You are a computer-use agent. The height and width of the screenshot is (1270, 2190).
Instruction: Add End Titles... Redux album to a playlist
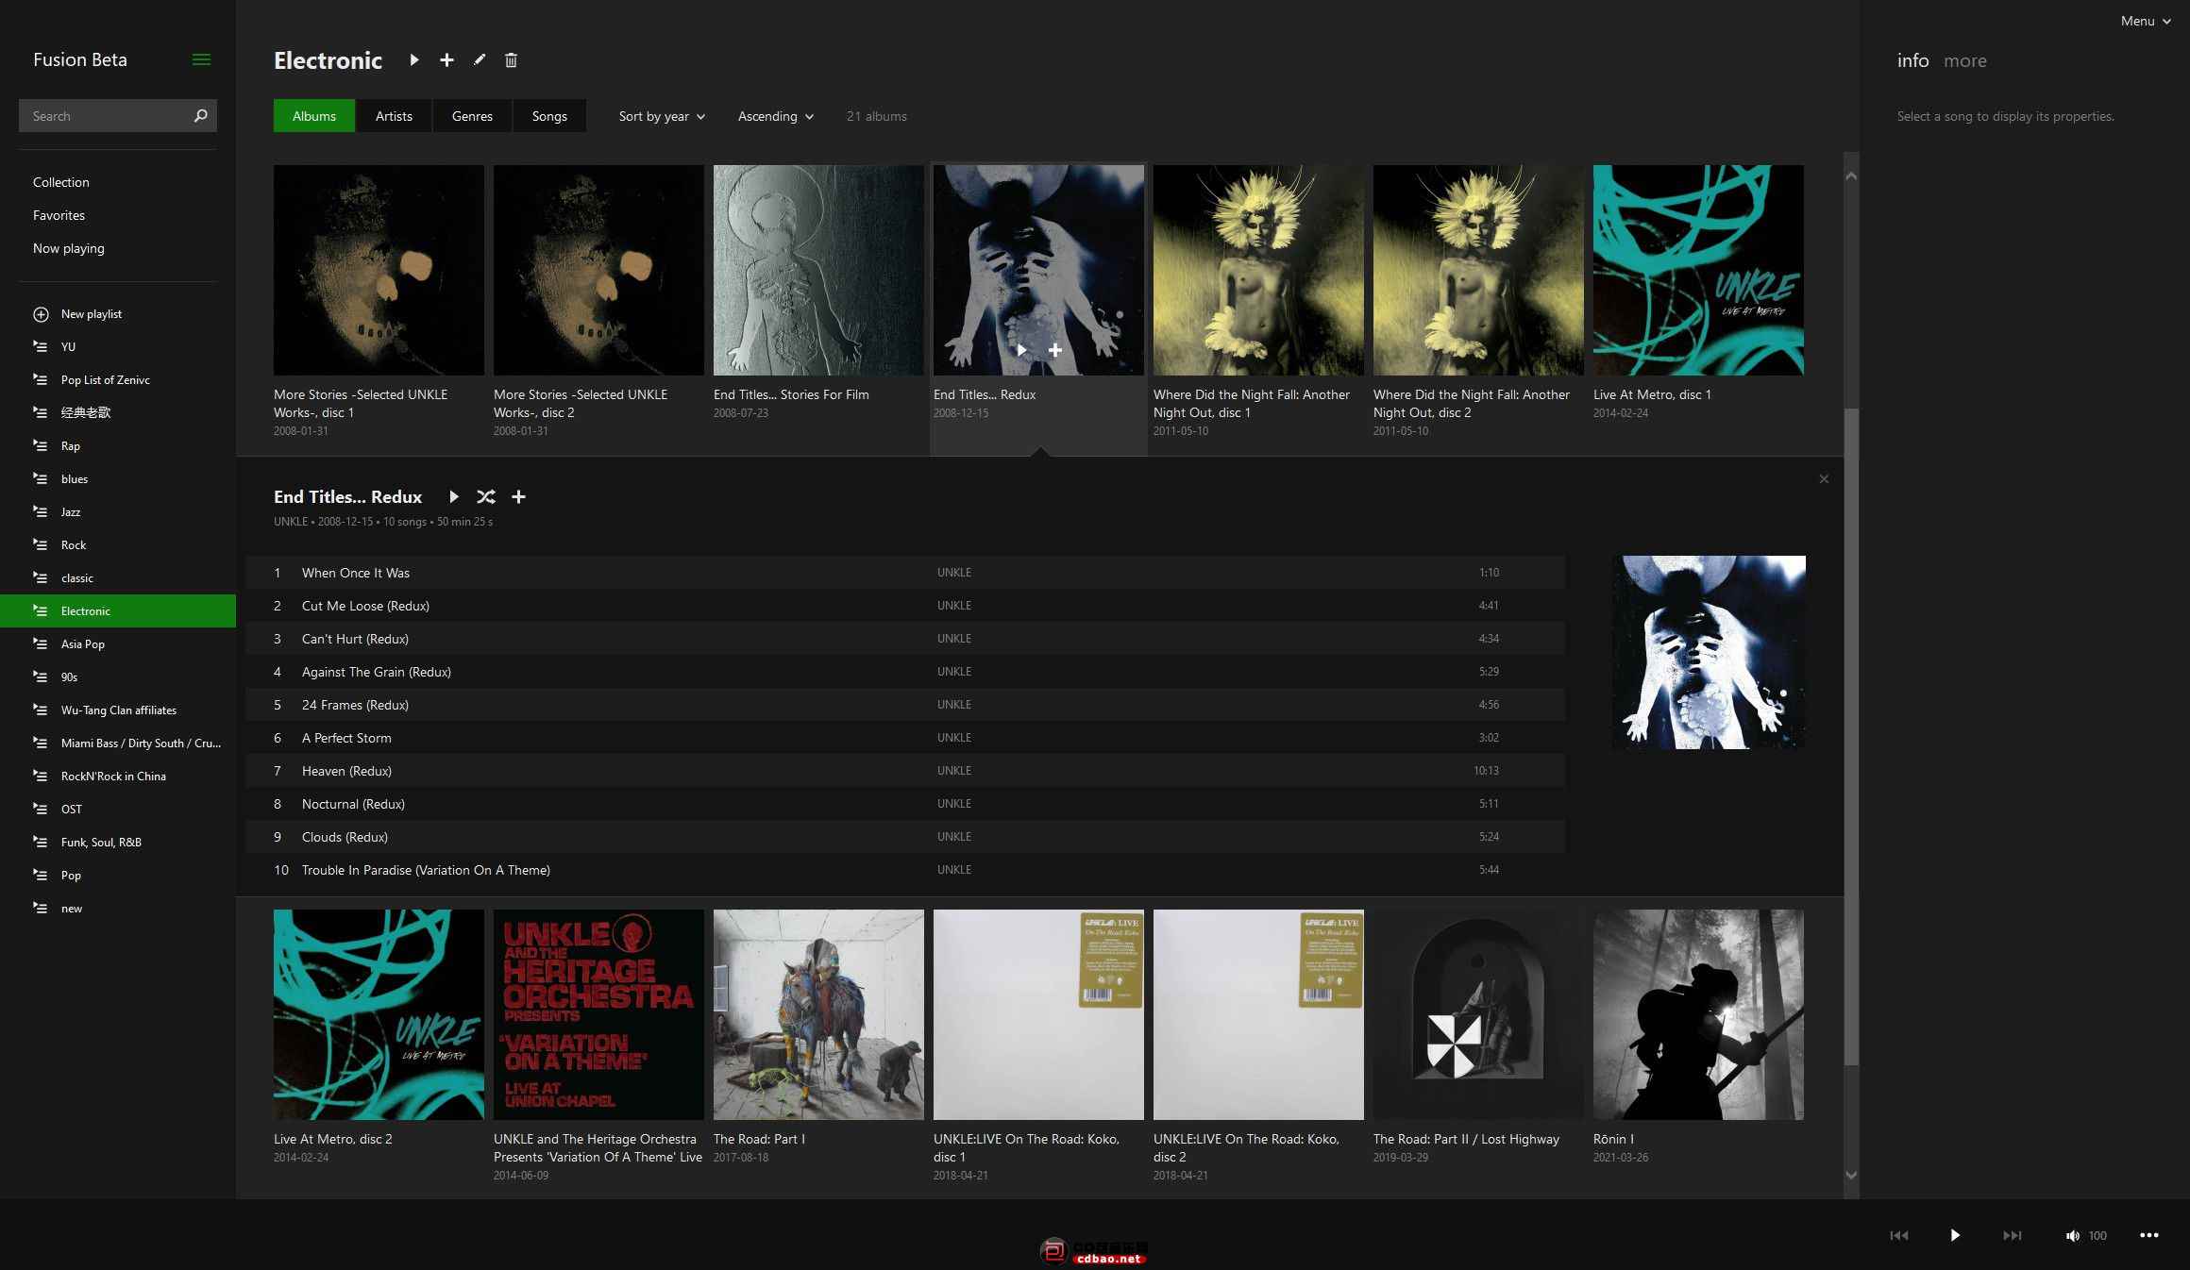[x=518, y=497]
